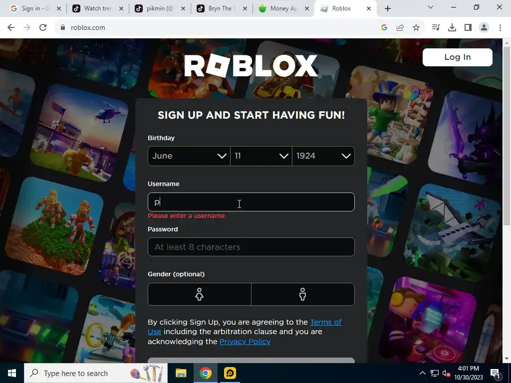Select the female gender icon

click(x=200, y=294)
